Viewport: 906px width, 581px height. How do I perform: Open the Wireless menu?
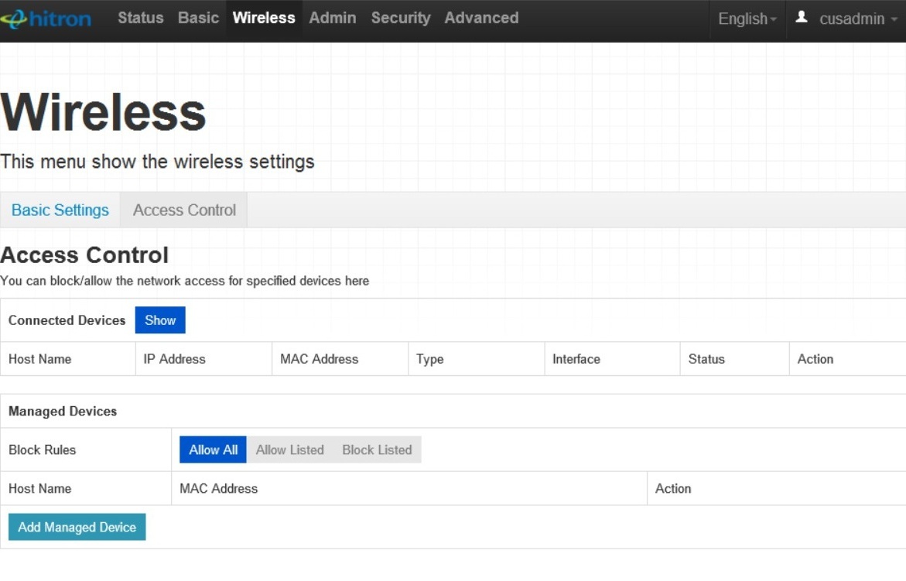[x=264, y=17]
